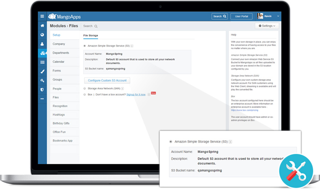The image size is (320, 189).
Task: Click Kevin's avatar picture
Action: pos(260,16)
